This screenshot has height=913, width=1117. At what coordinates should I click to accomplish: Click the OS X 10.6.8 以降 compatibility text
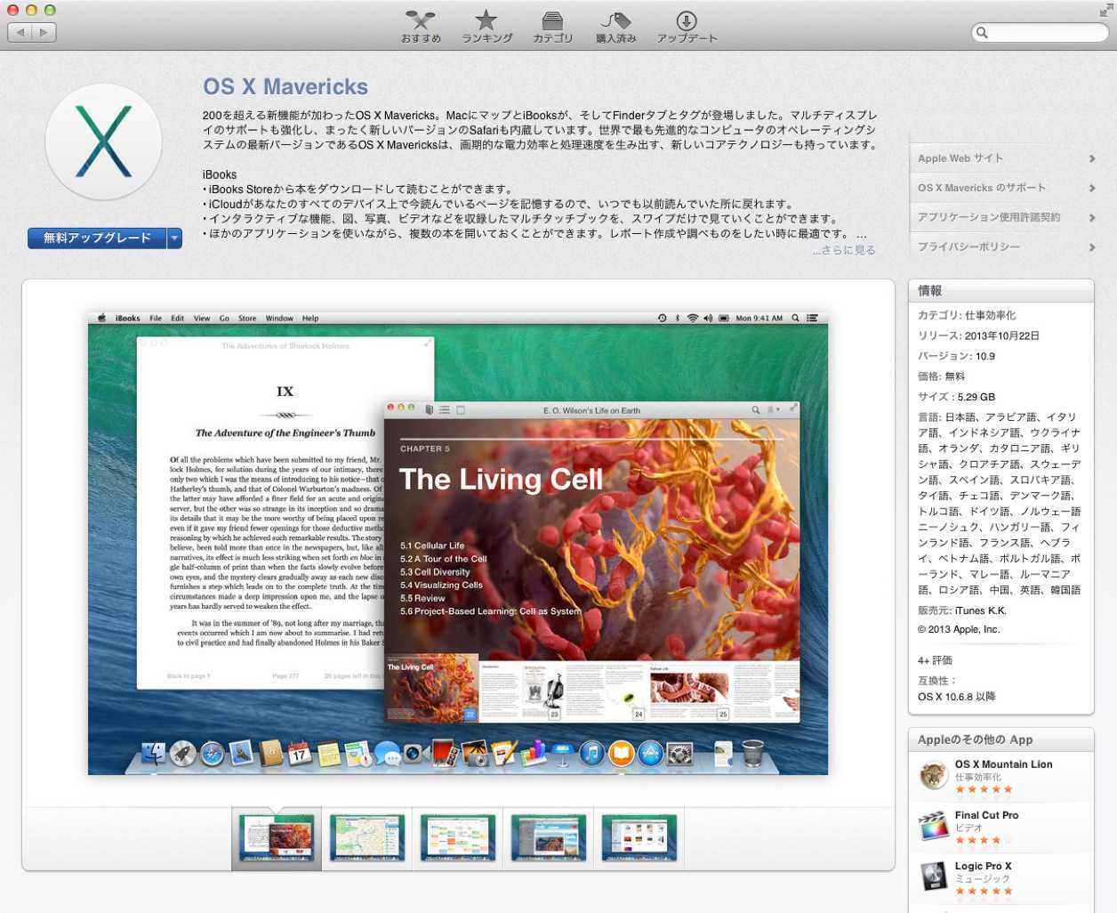click(957, 697)
